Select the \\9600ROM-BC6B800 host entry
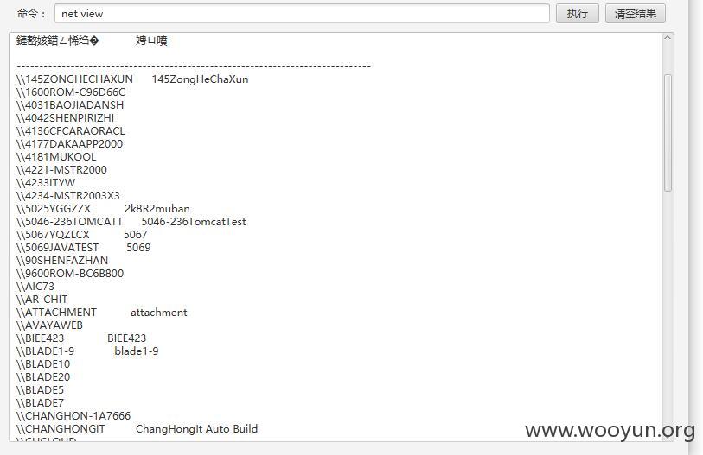Image resolution: width=703 pixels, height=455 pixels. pos(70,274)
